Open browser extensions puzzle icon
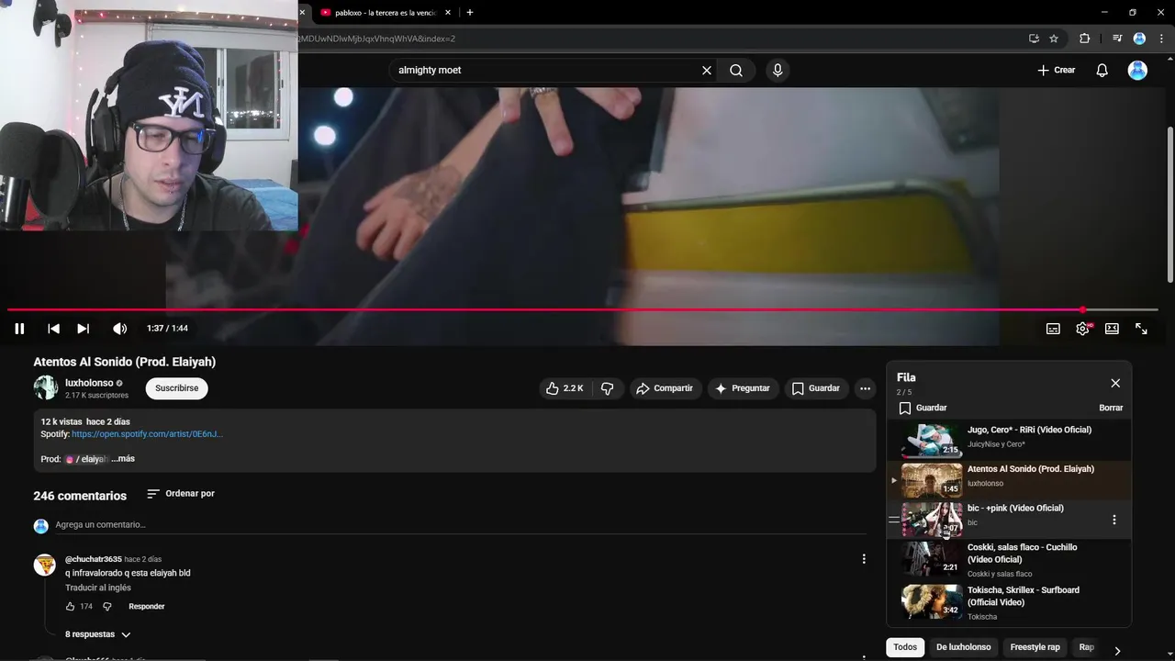Image resolution: width=1175 pixels, height=661 pixels. point(1084,39)
